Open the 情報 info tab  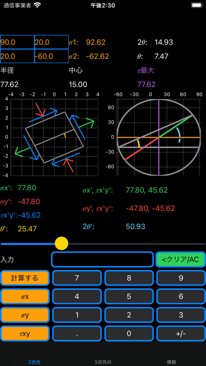171,362
